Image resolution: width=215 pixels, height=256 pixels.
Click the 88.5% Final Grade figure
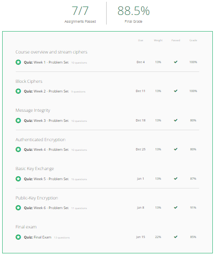point(133,11)
